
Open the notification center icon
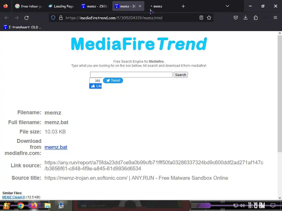click(x=273, y=206)
